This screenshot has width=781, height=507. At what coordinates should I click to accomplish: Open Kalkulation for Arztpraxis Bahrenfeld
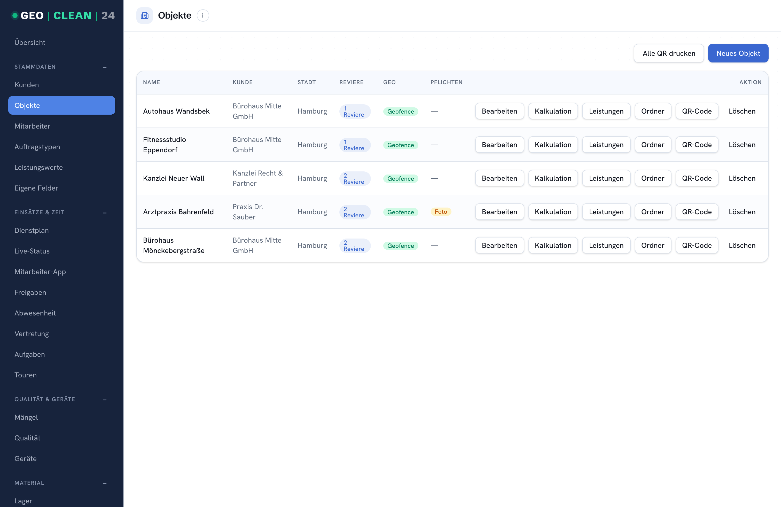553,212
